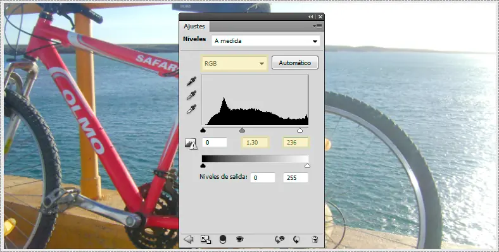Click the midtone input field 1,30
Viewport: 499px width, 252px height.
tap(255, 143)
